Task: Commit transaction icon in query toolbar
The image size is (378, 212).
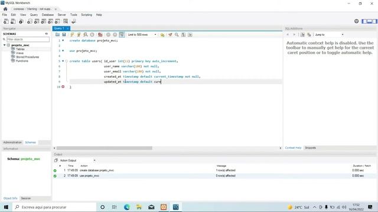Action: click(x=108, y=35)
